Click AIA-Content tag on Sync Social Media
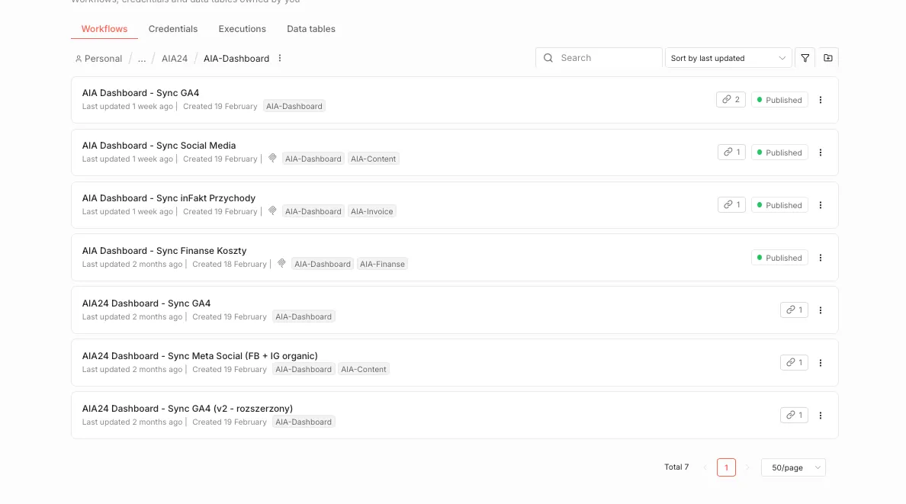906x504 pixels. [373, 159]
